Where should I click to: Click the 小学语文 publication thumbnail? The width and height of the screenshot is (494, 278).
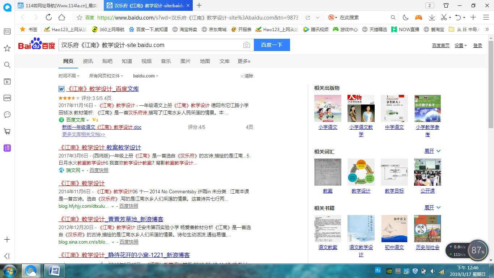[x=328, y=108]
